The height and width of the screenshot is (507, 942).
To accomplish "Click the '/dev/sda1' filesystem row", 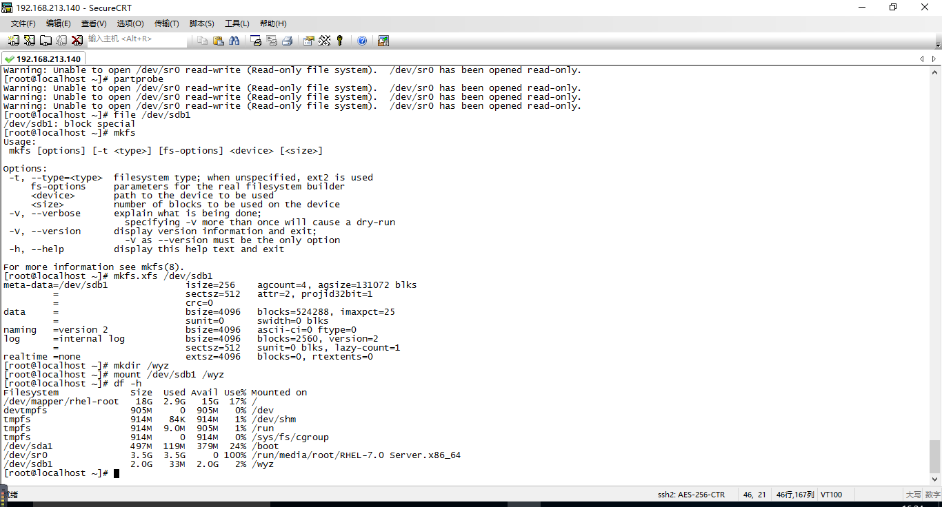I will 141,446.
